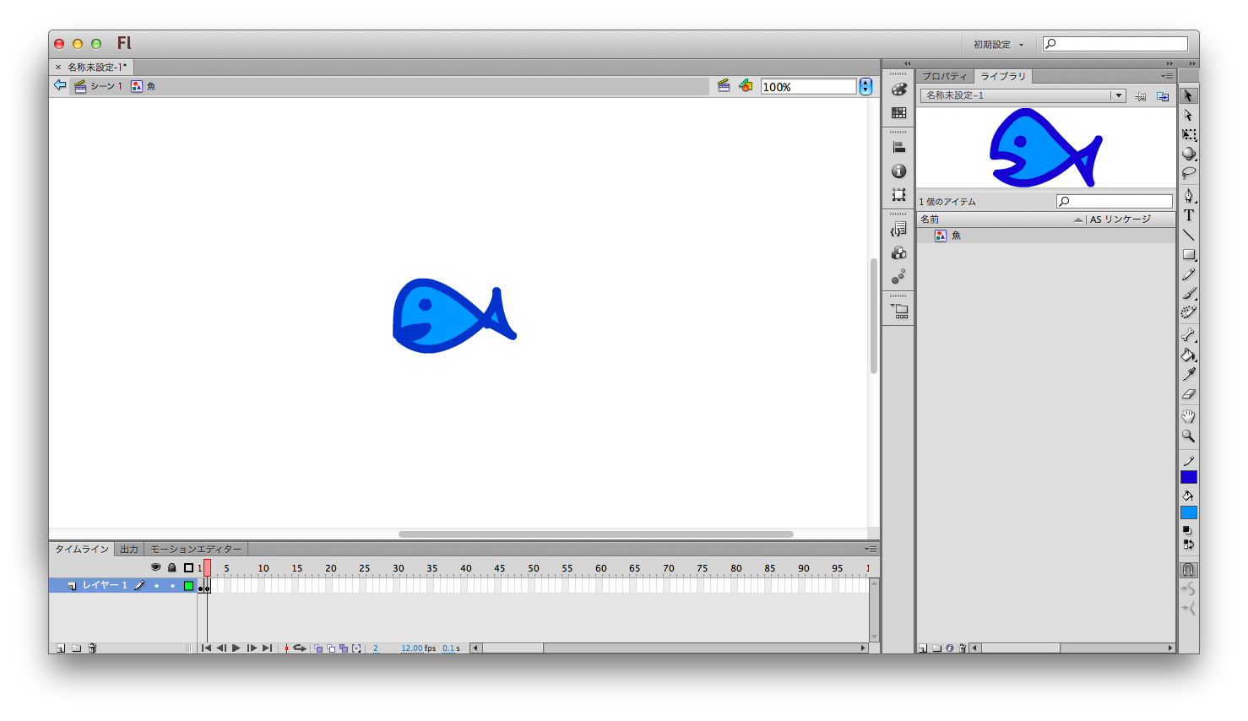Open the Color palette panel icon
Screen dimensions: 1248x721
pos(899,89)
